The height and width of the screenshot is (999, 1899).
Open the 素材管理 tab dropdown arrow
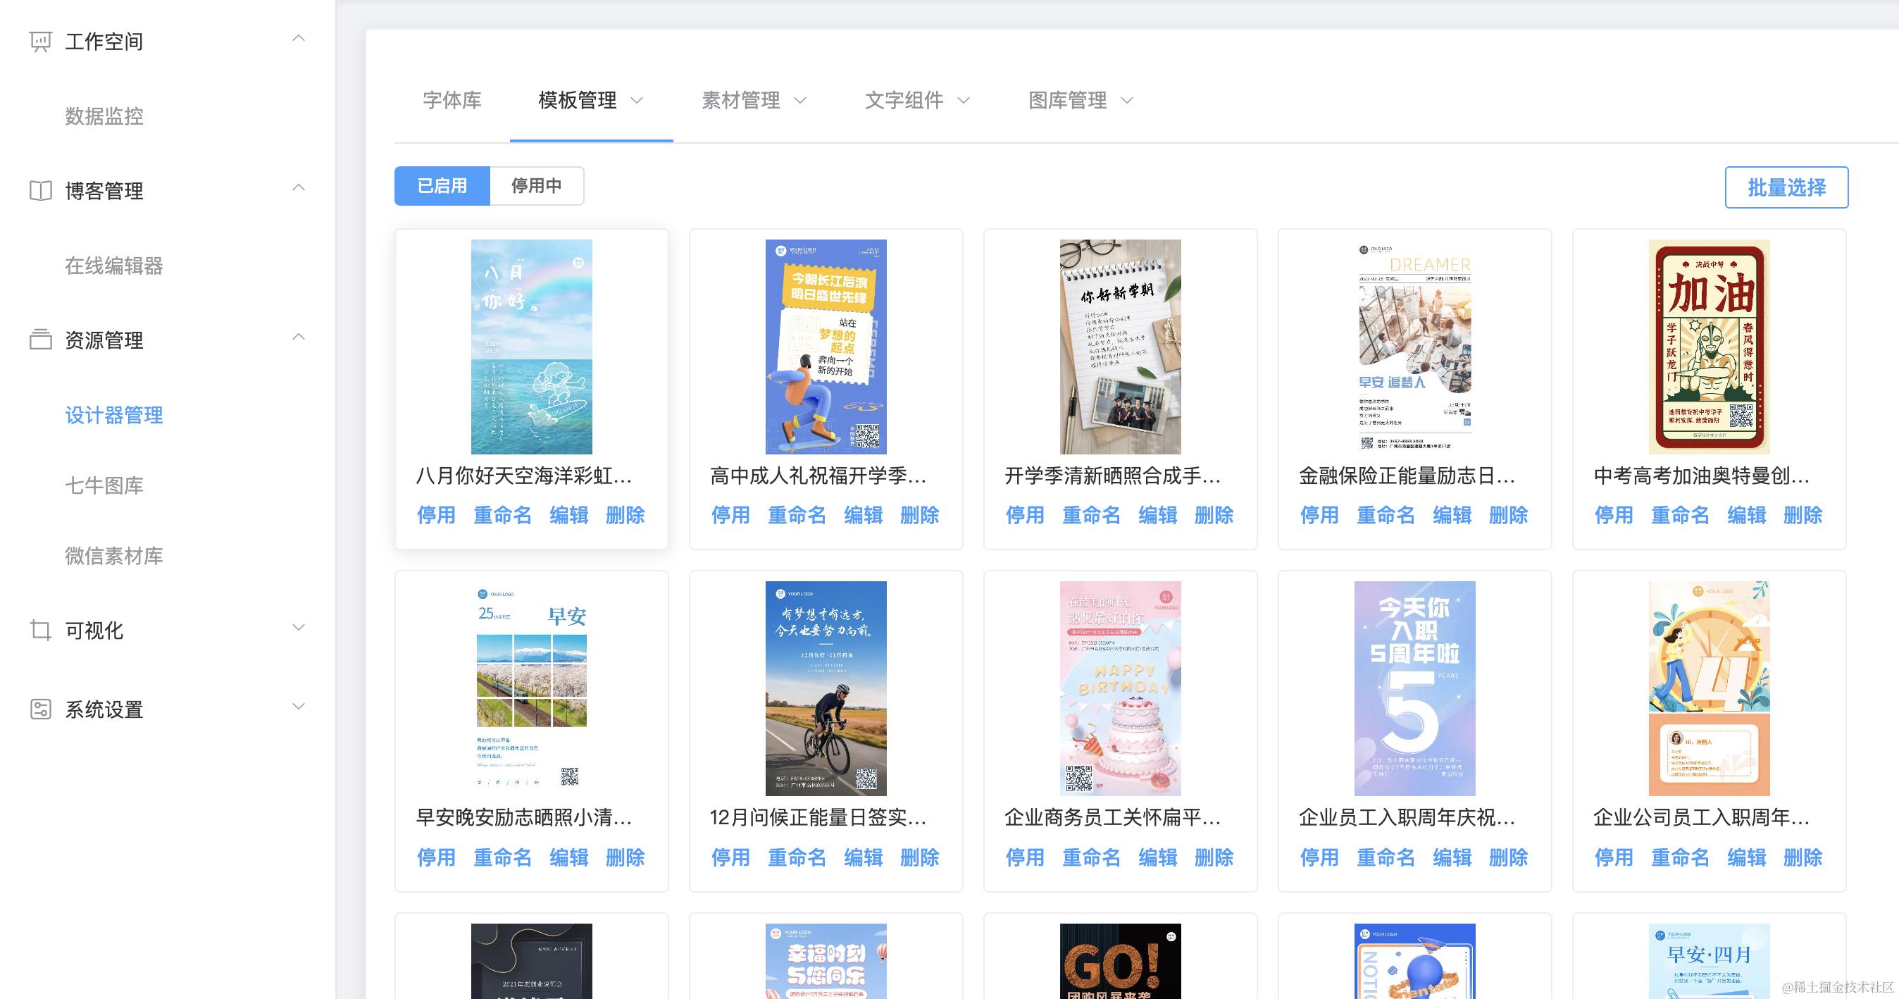tap(800, 100)
